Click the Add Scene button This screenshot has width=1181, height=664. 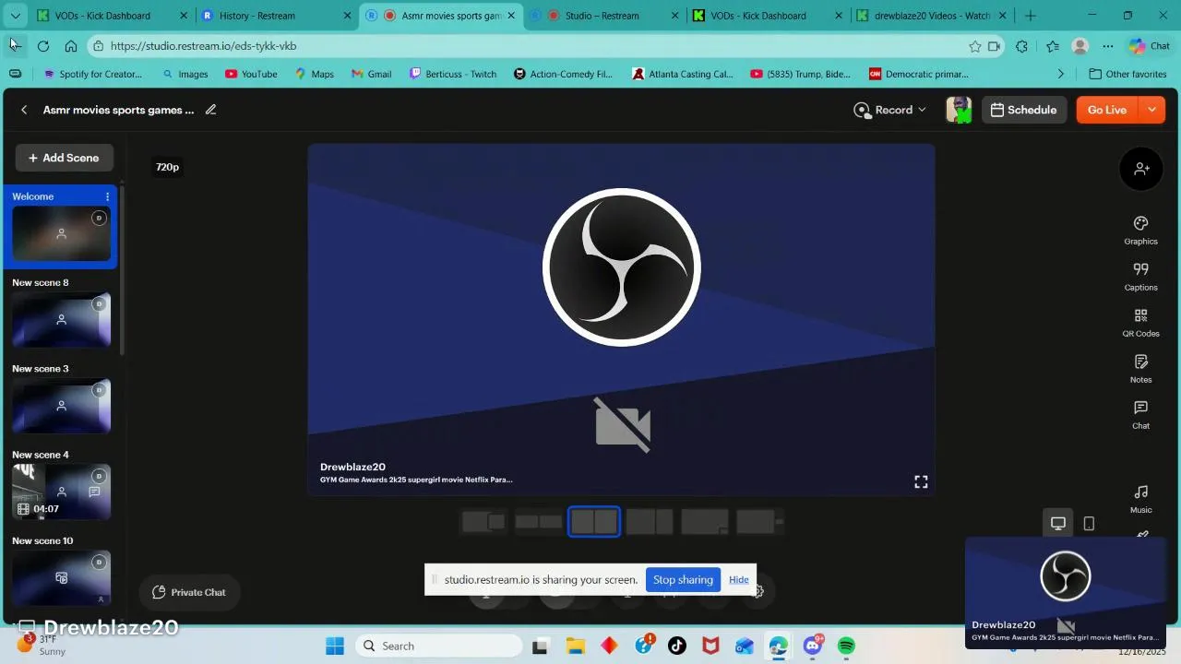coord(64,158)
